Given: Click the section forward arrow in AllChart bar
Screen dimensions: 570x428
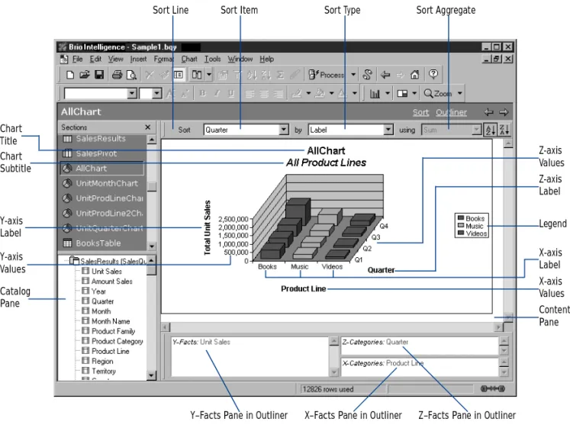Looking at the screenshot, I should coord(504,112).
